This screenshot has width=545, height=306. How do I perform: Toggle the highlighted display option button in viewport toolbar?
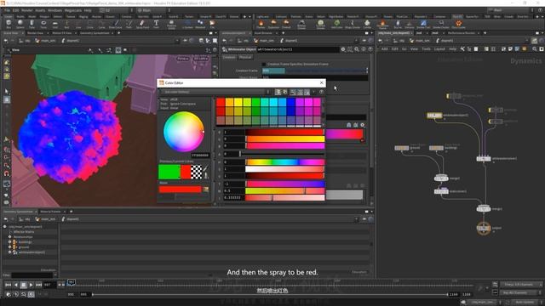[x=118, y=50]
